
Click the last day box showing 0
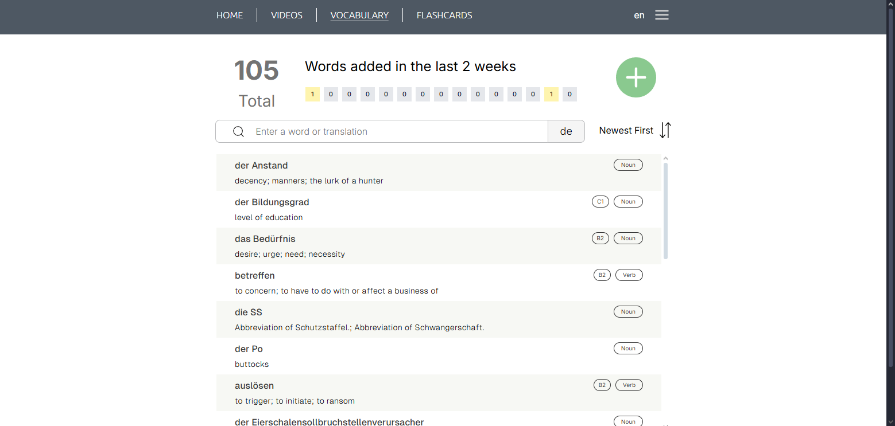[x=569, y=95]
